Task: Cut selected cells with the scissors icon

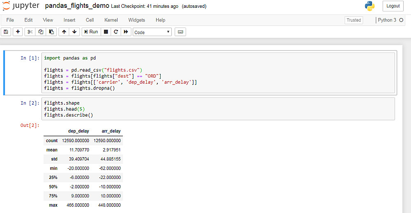Action: click(x=30, y=32)
